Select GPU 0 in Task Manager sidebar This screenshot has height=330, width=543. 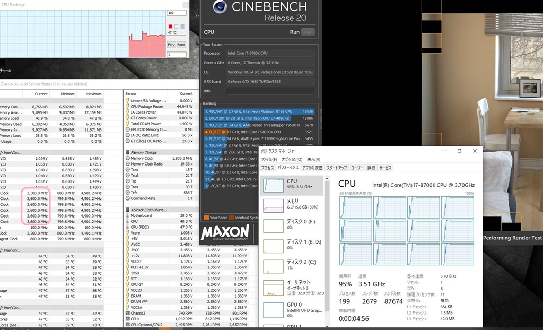[x=291, y=309]
